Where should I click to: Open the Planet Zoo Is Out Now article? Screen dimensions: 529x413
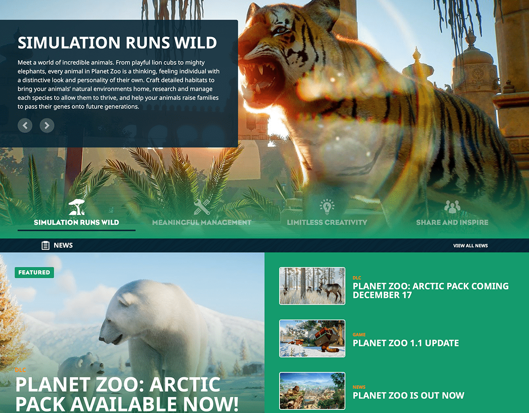tap(408, 395)
